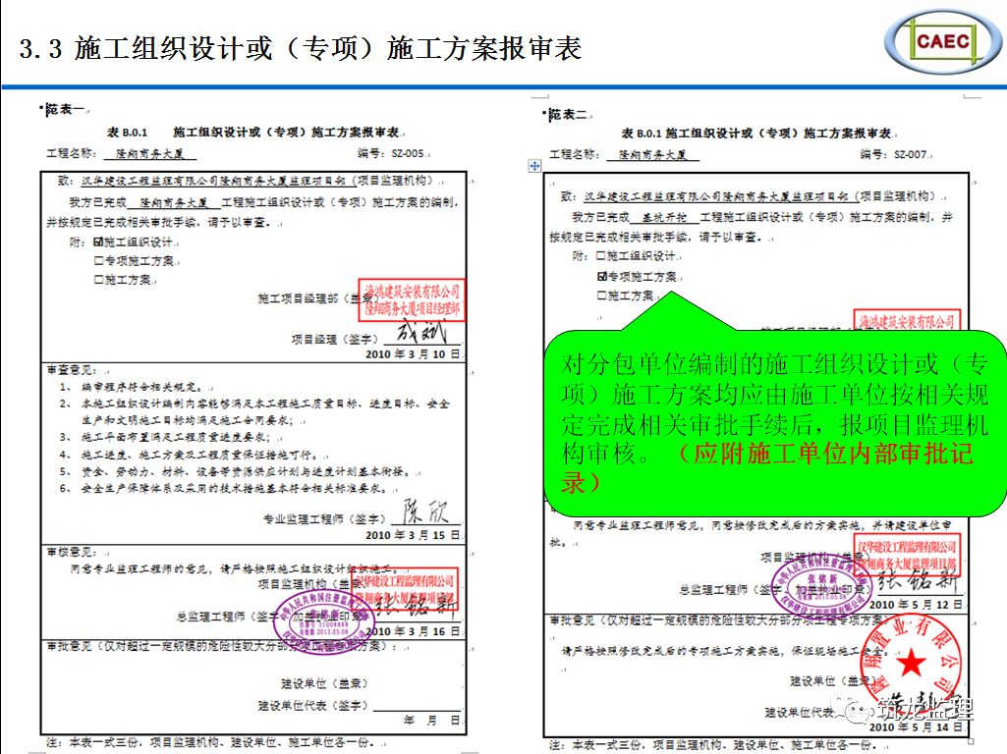Click the slide title 施工组织设计或（专项）施工方案报审表
This screenshot has height=754, width=1007.
click(301, 47)
